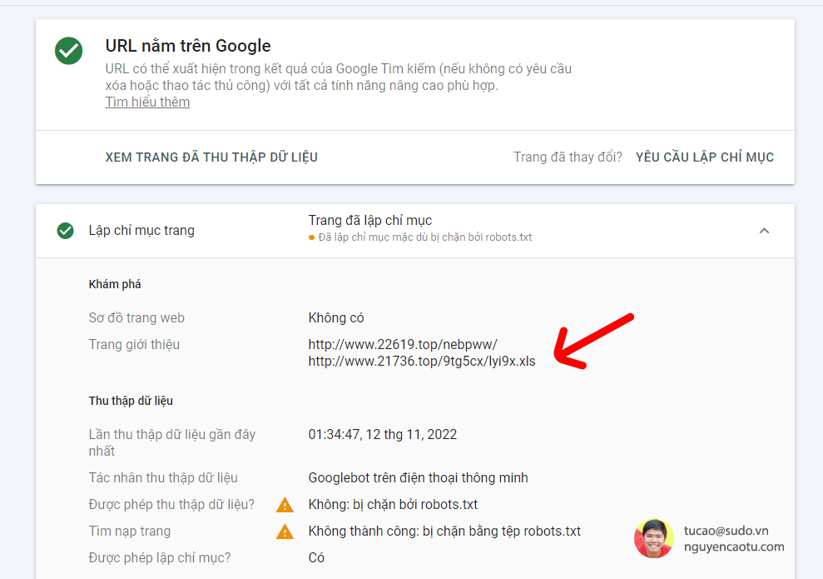Click the warning triangle beside "Được phép thu thập dữ liệu?"
The height and width of the screenshot is (579, 823).
tap(285, 504)
